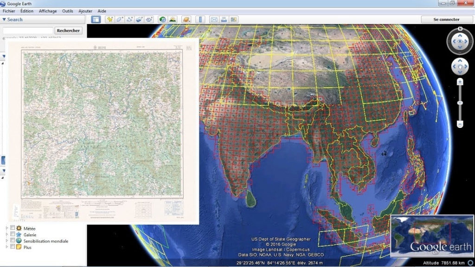Screen dimensions: 475x267
Task: Click the ruler measurement tool
Action: point(200,19)
